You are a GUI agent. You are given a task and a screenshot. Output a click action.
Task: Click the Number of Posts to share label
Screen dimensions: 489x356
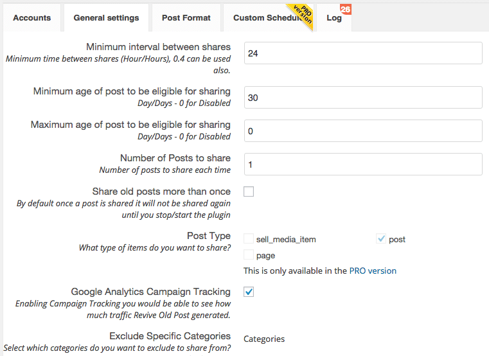[175, 158]
